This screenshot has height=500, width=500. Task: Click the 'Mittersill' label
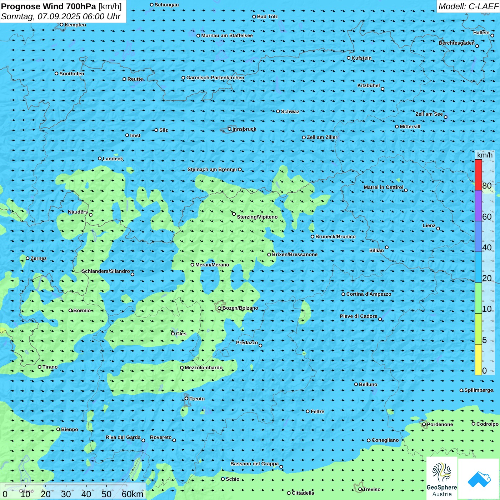(x=410, y=126)
